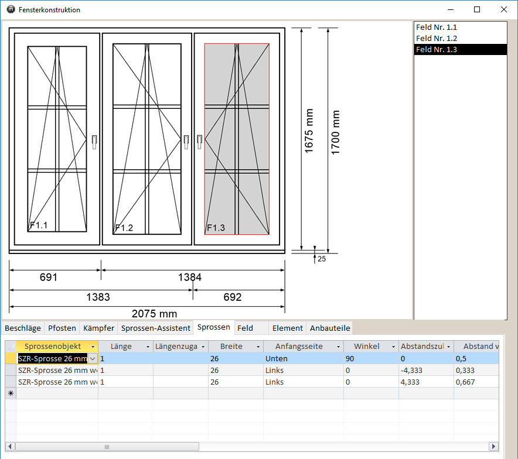Click the window handle of sash F1.1

point(94,141)
